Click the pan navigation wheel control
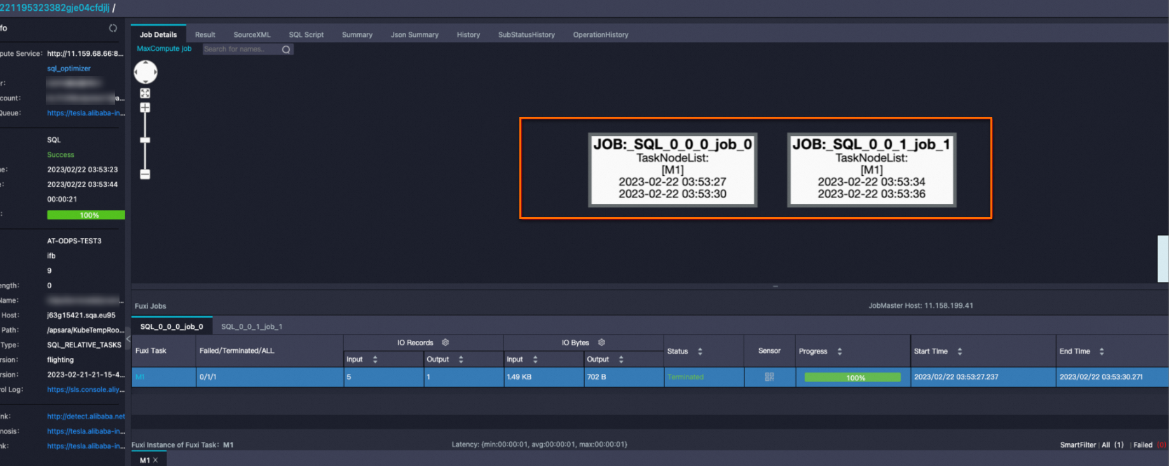1169x466 pixels. 146,72
